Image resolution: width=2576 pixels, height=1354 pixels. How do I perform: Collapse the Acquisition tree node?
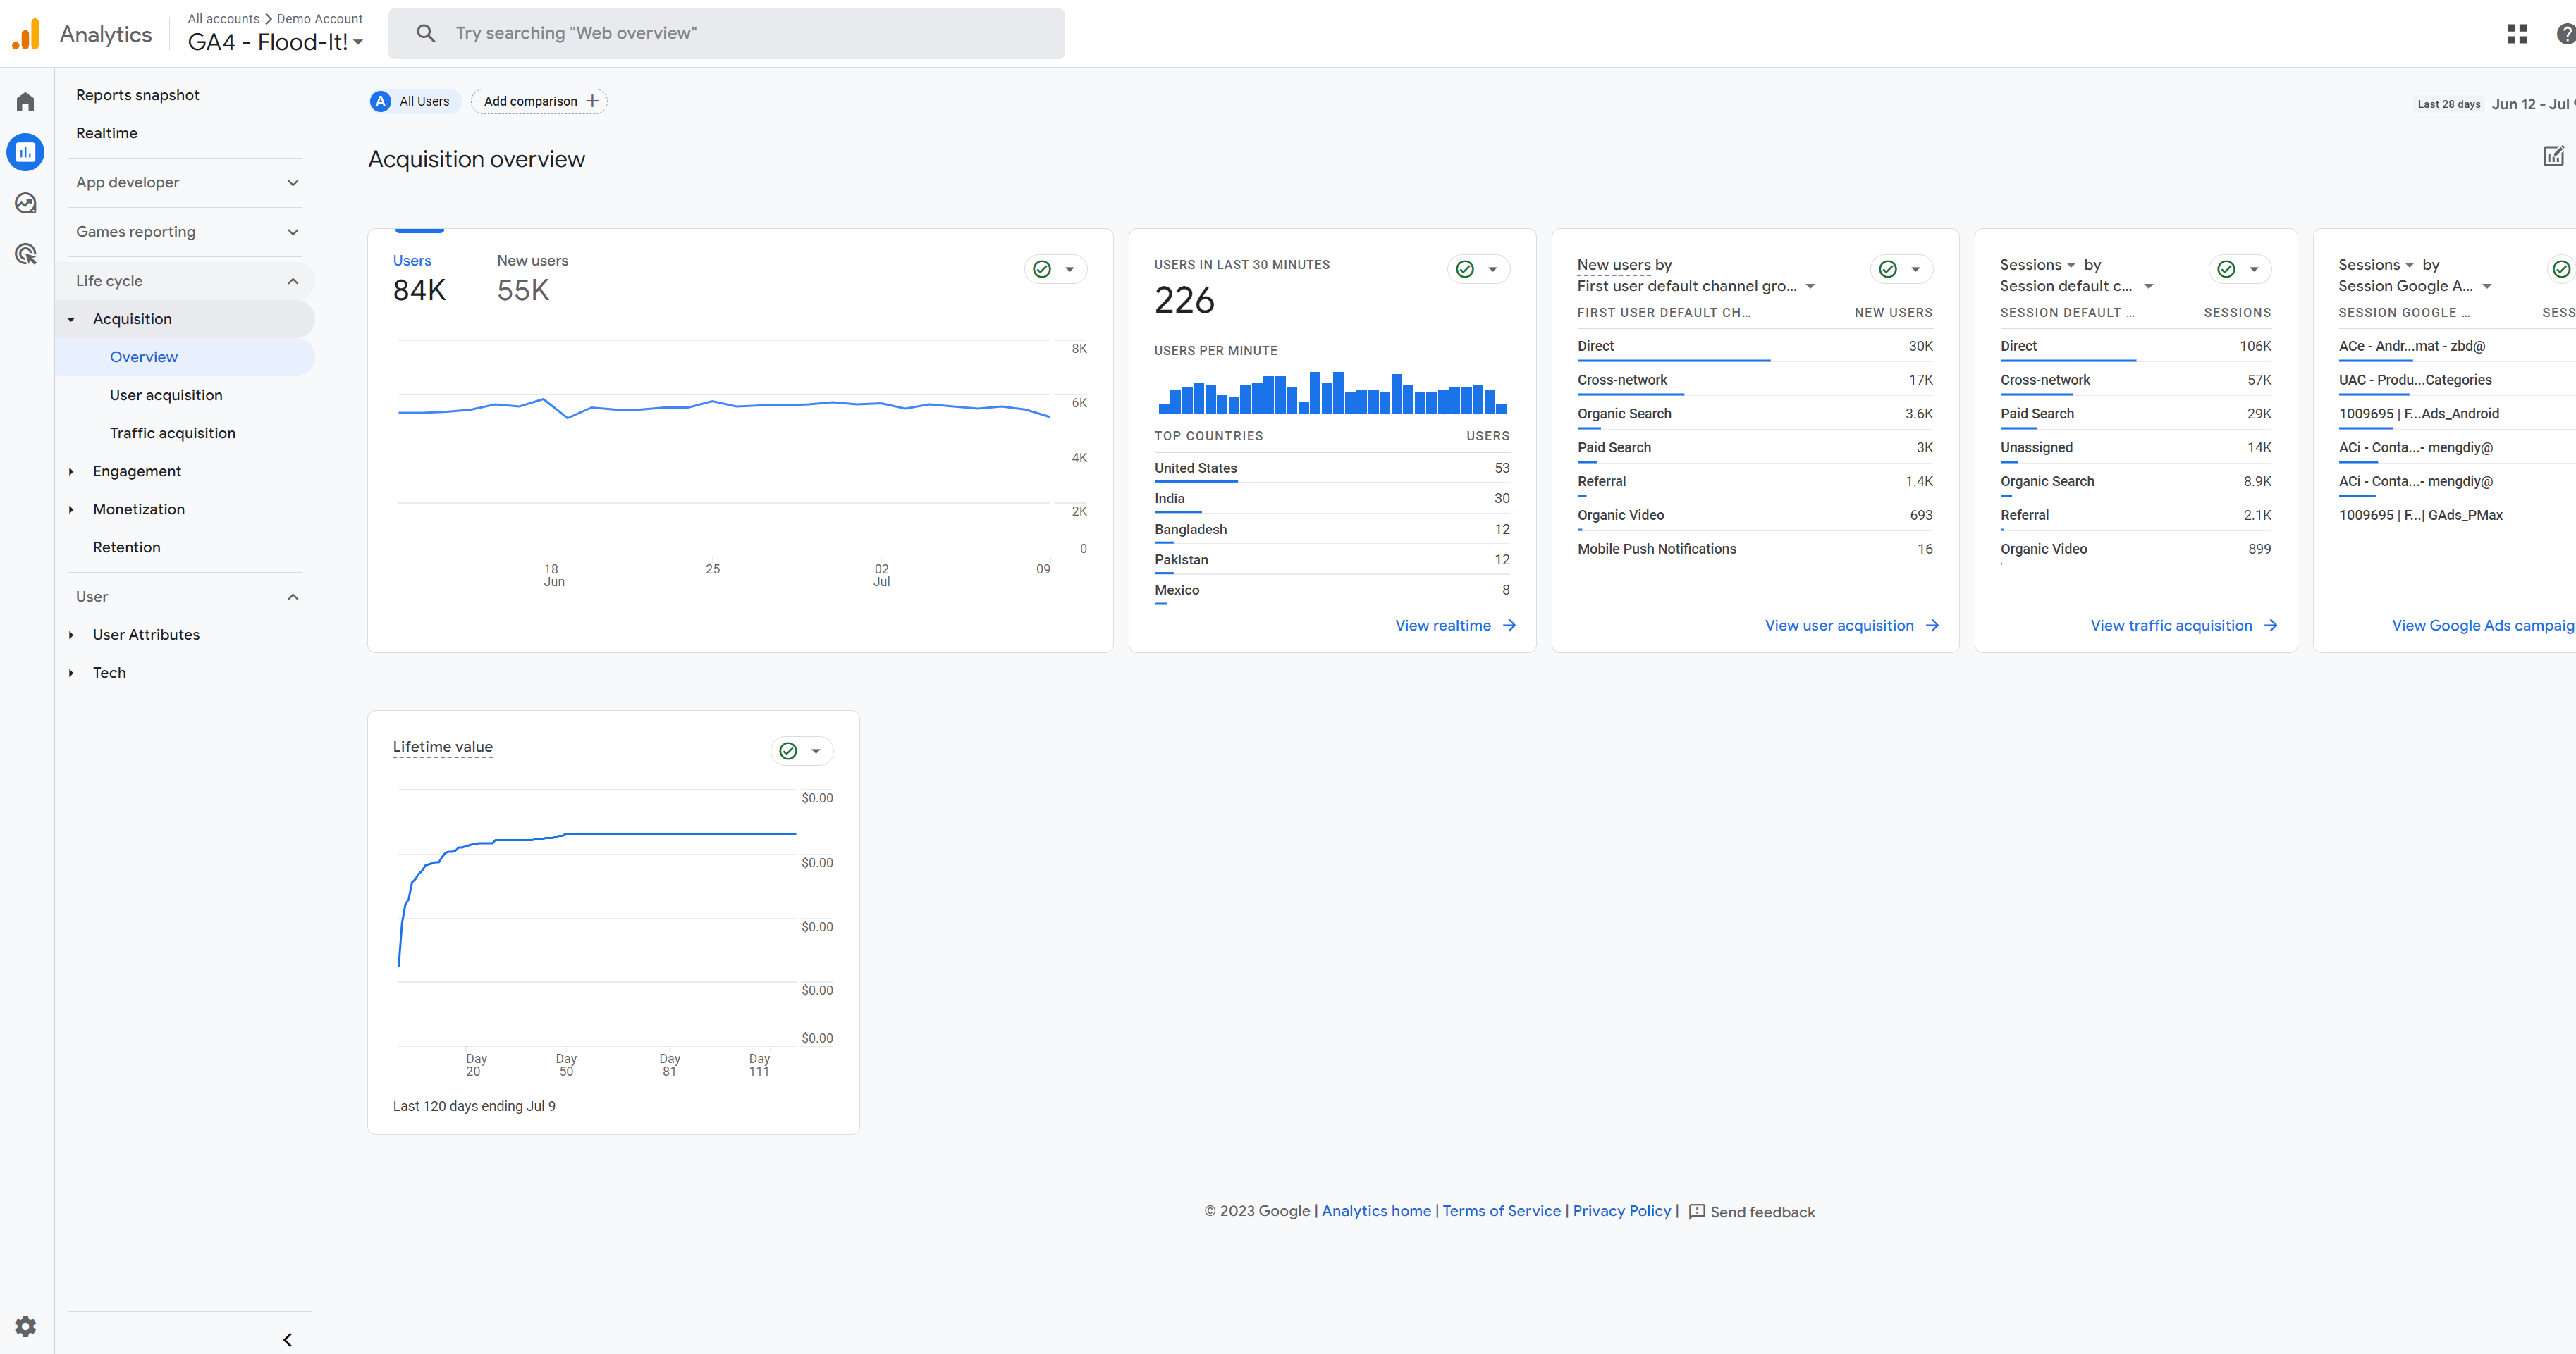71,320
